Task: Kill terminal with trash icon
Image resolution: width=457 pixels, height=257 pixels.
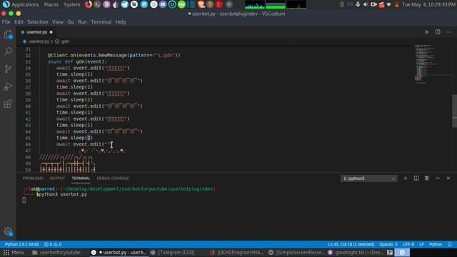Action: pyautogui.click(x=427, y=178)
